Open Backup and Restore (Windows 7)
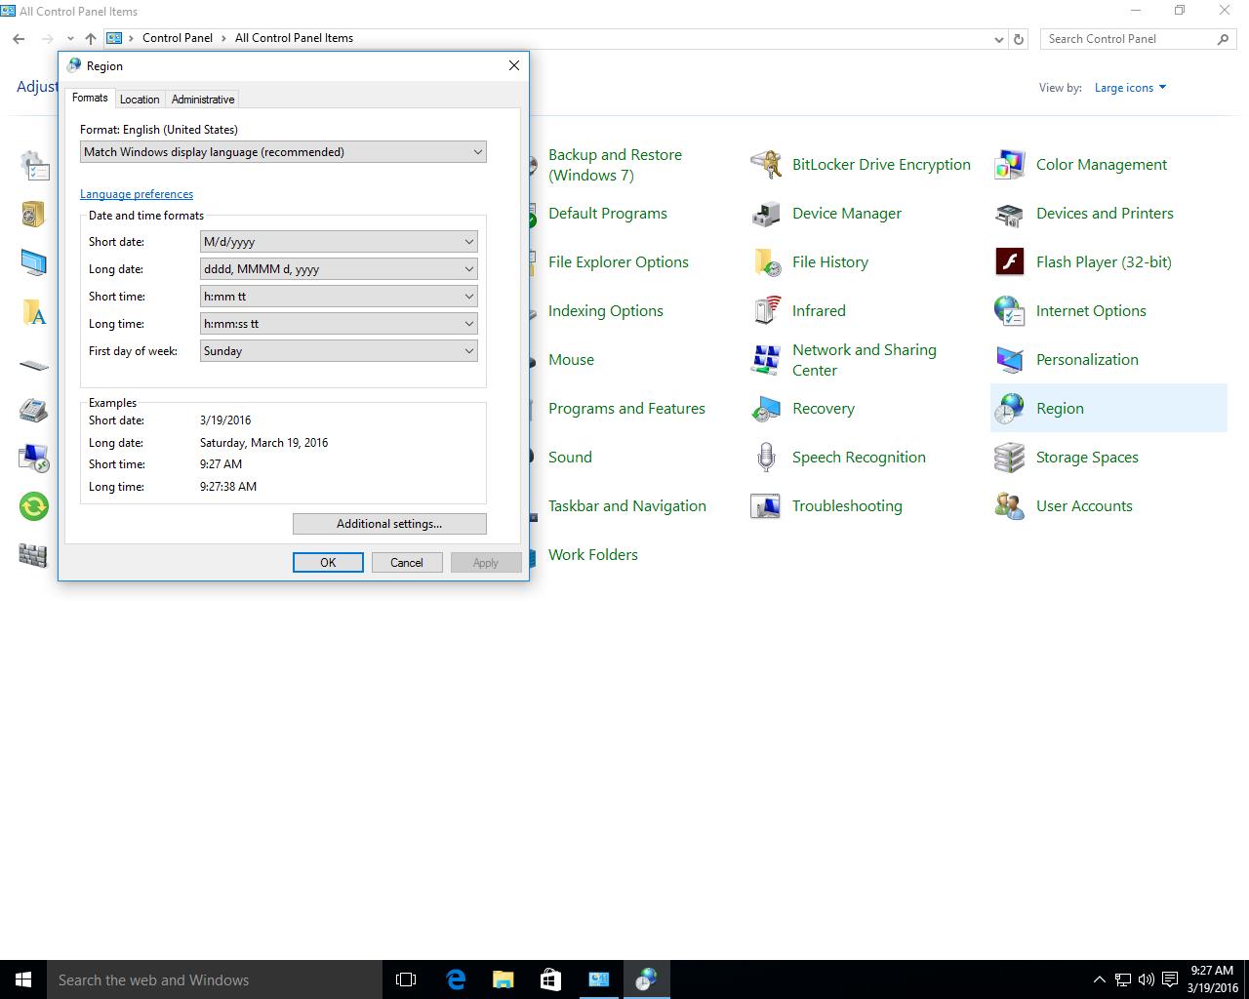This screenshot has width=1249, height=999. pos(615,165)
